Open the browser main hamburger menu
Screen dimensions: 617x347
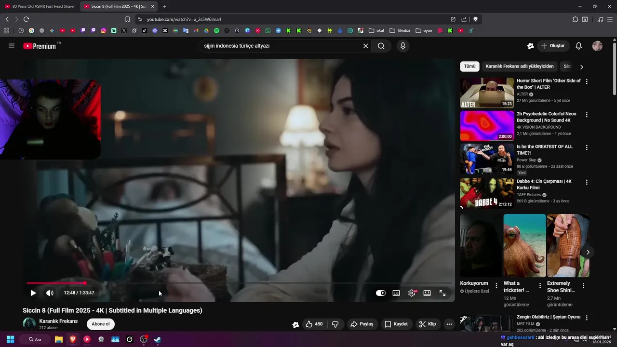[x=610, y=19]
